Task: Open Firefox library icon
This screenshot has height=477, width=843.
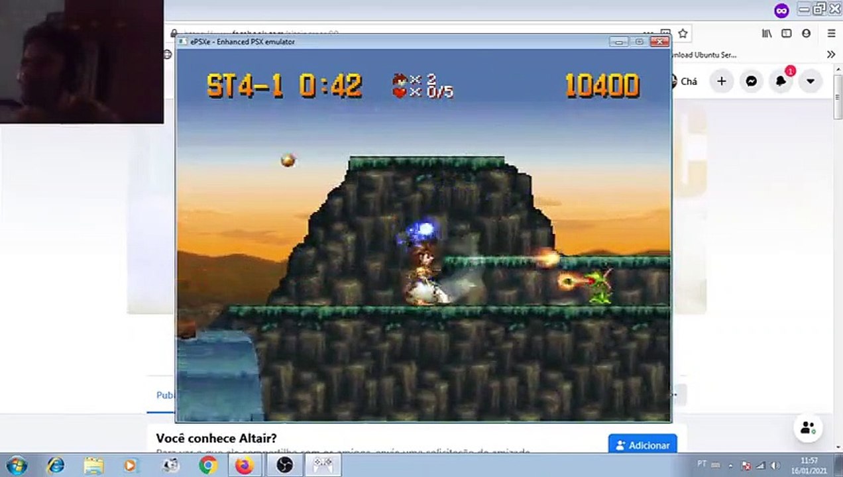Action: 767,33
